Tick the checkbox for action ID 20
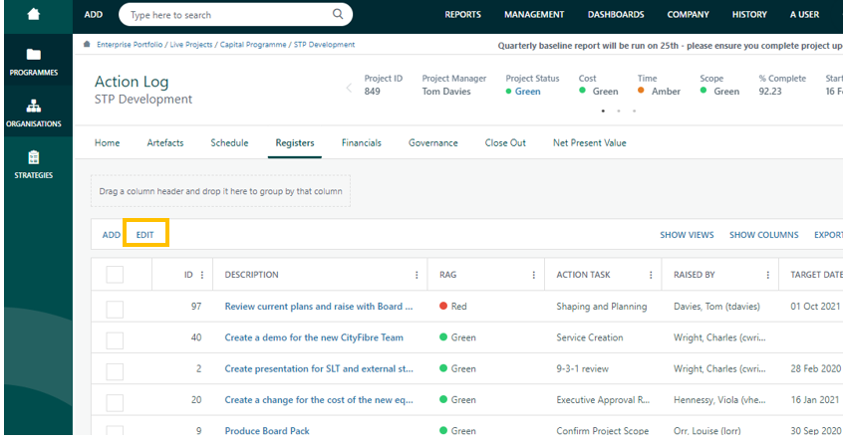Viewport: 843px width, 443px height. [115, 403]
